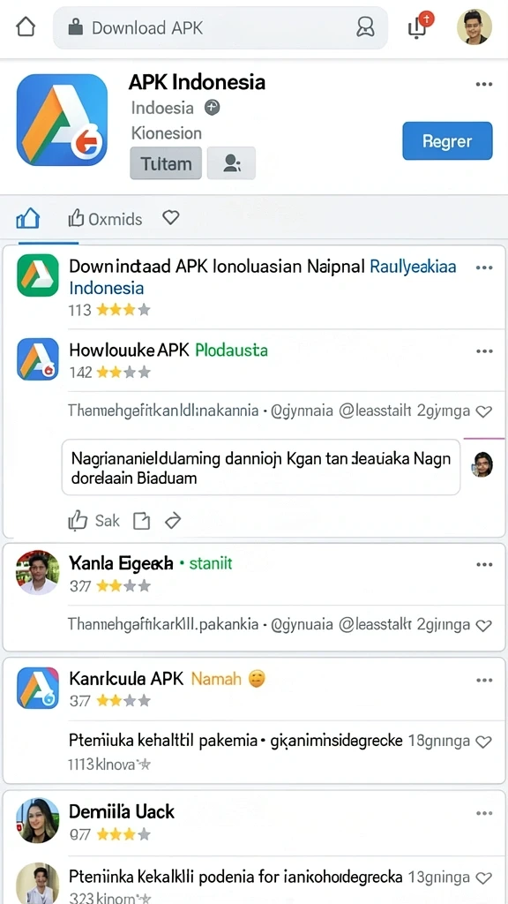The image size is (508, 904).
Task: Click the Howlouuke APK title text
Action: (129, 350)
